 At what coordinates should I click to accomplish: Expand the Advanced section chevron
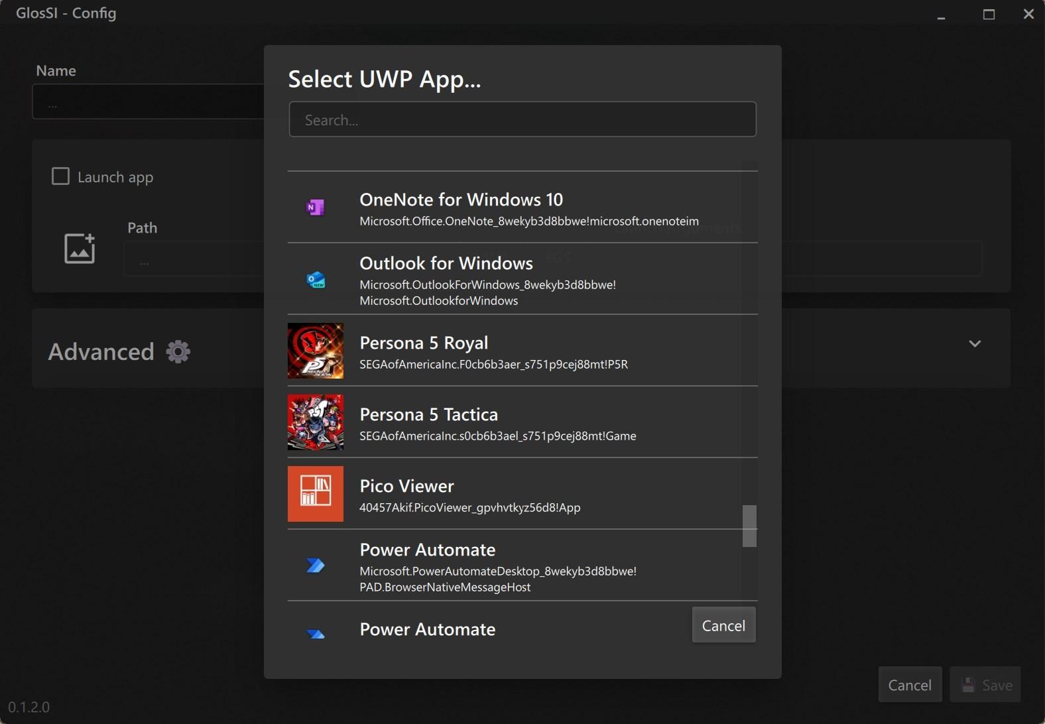974,343
